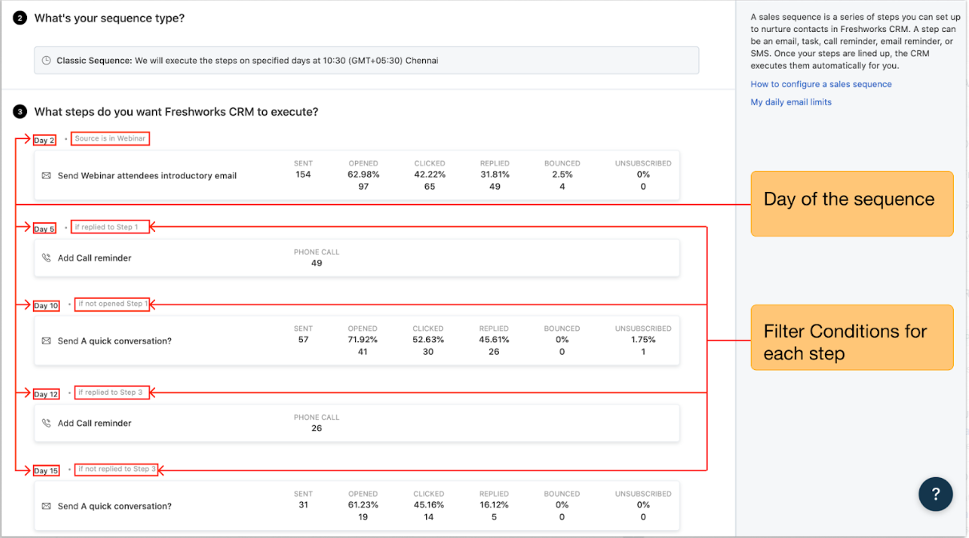Click the "What's your sequence type?" heading
969x538 pixels.
click(110, 18)
